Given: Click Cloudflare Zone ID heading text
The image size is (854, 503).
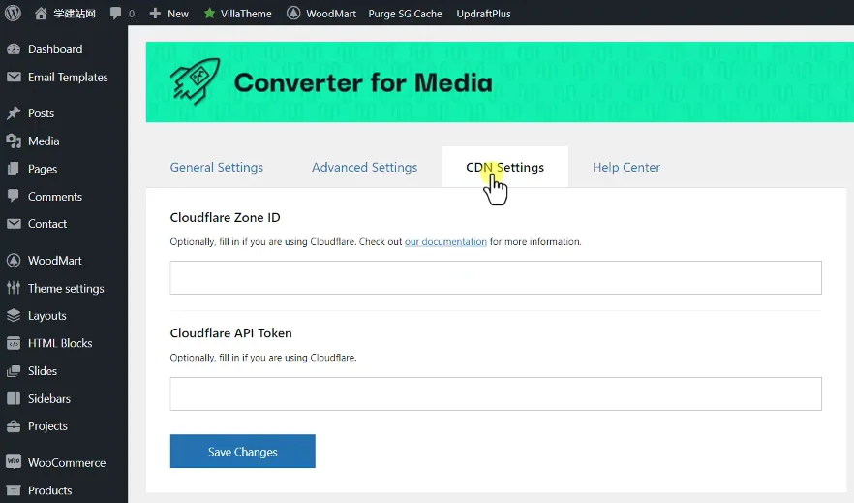Looking at the screenshot, I should [x=225, y=217].
